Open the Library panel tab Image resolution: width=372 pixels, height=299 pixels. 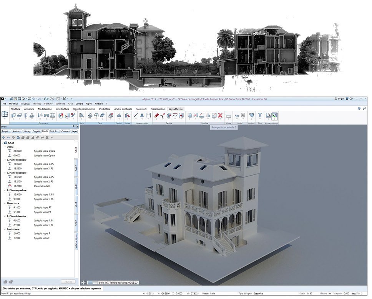[27, 131]
